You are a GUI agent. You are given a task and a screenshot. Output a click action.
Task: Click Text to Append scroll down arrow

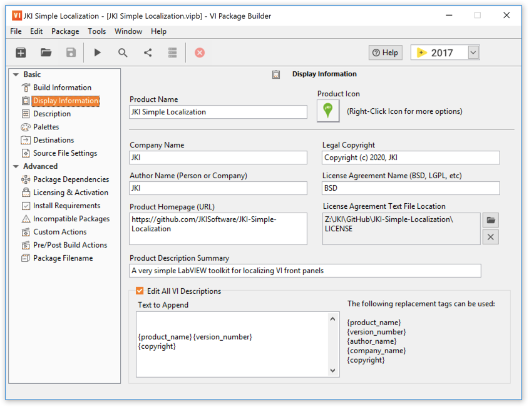coord(332,370)
